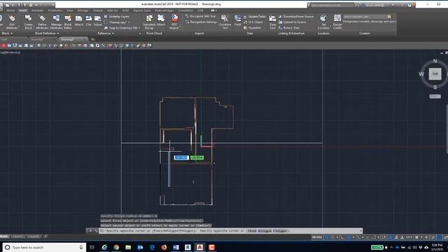The image size is (448, 252).
Task: Switch to the Drawing1 file tab
Action: (37, 39)
